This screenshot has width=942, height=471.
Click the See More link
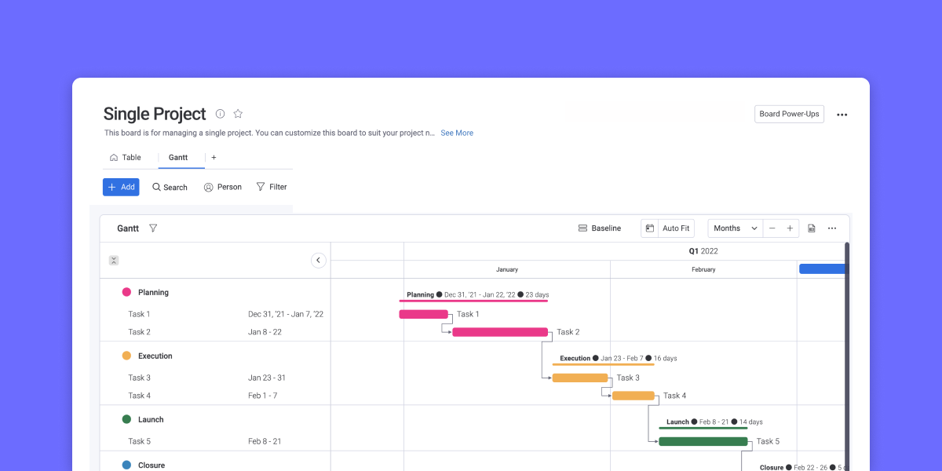tap(456, 133)
